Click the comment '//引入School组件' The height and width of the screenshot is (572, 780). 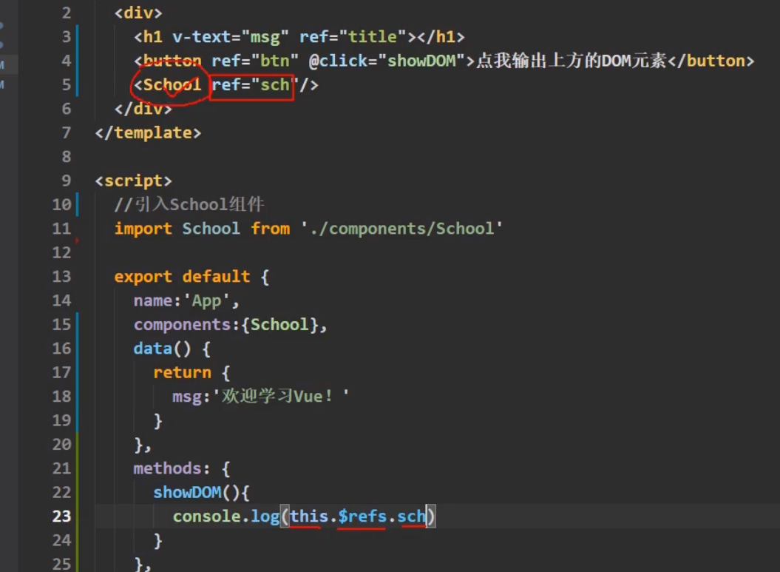(189, 205)
